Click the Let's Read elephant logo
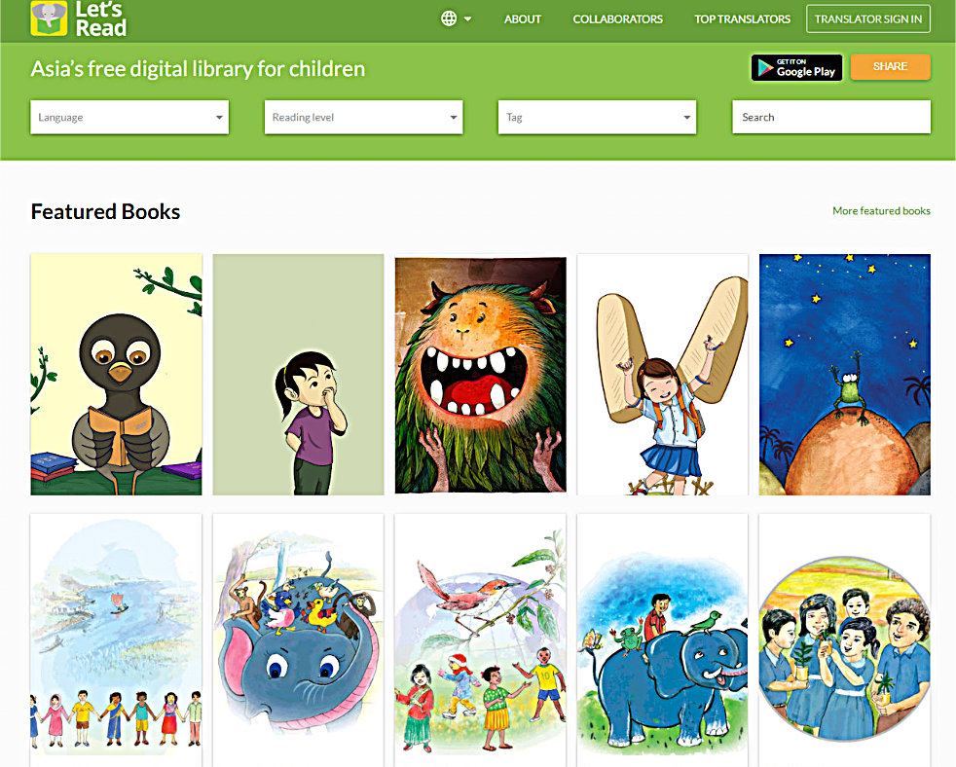The image size is (956, 767). [49, 18]
